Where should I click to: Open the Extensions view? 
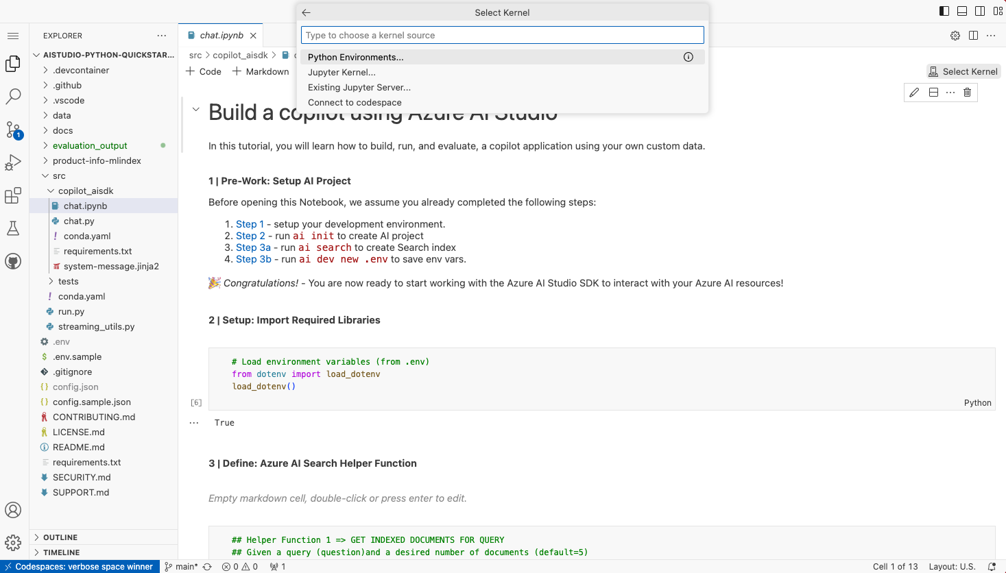point(13,195)
